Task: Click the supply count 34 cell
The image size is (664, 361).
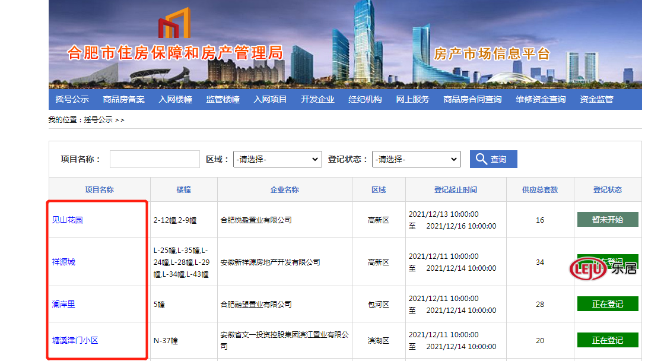Action: [540, 262]
